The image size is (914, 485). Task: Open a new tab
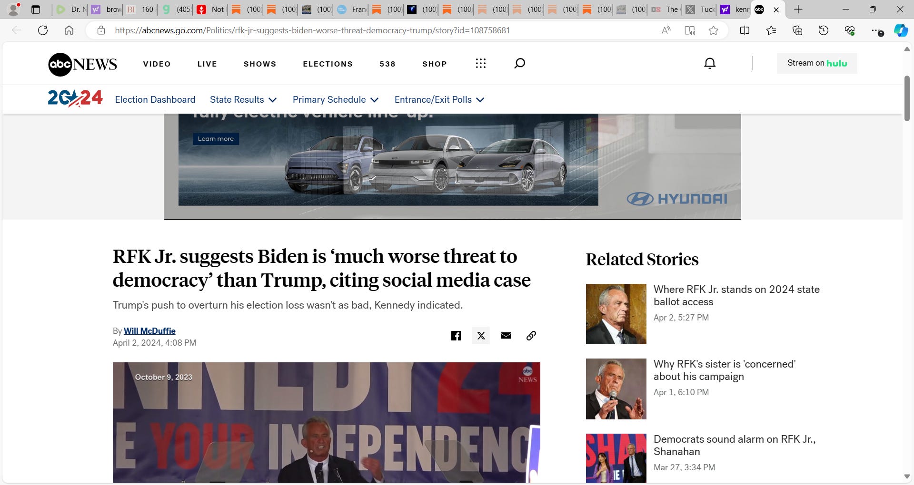tap(798, 10)
